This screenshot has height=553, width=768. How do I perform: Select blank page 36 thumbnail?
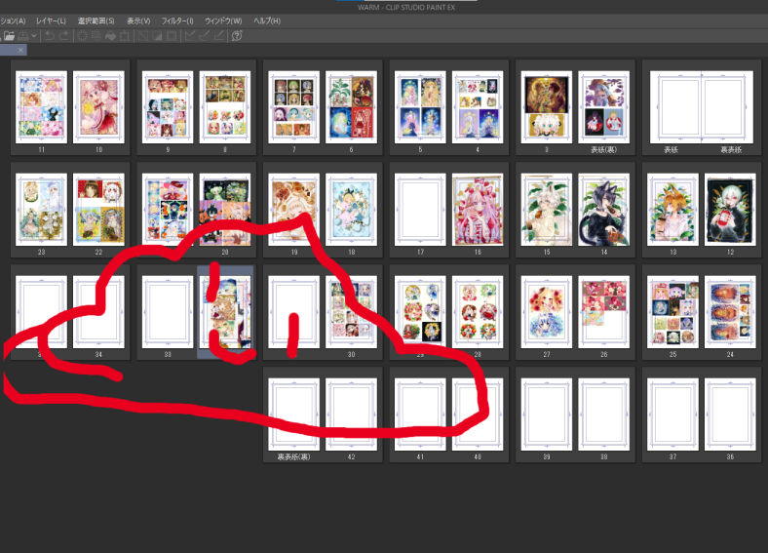point(730,415)
